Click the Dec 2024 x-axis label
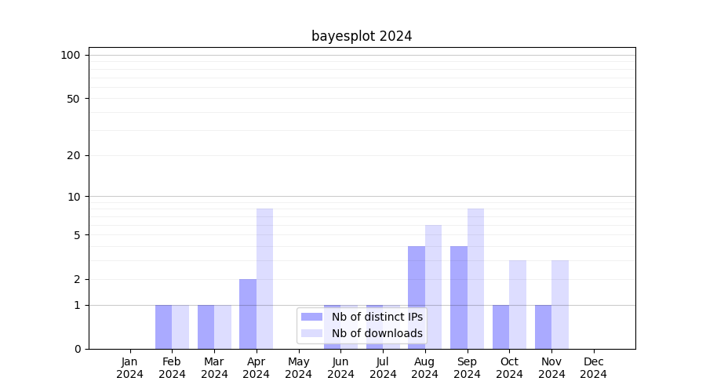706x392 pixels. pyautogui.click(x=594, y=368)
